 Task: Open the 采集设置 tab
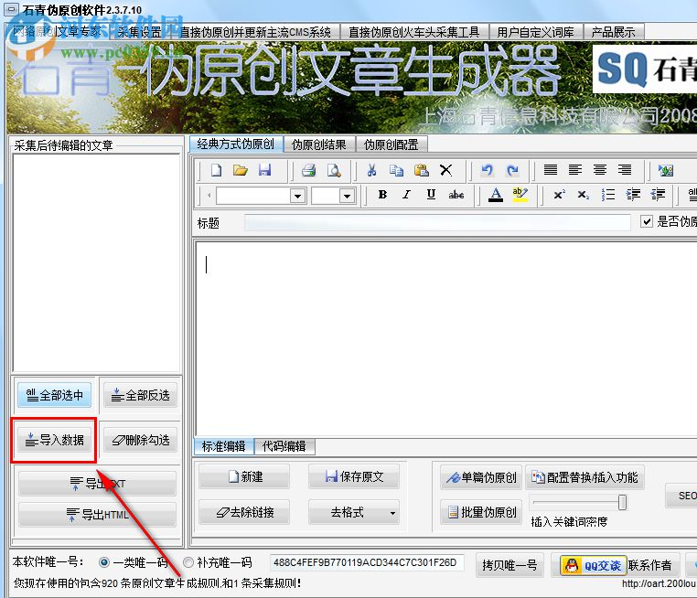coord(139,32)
